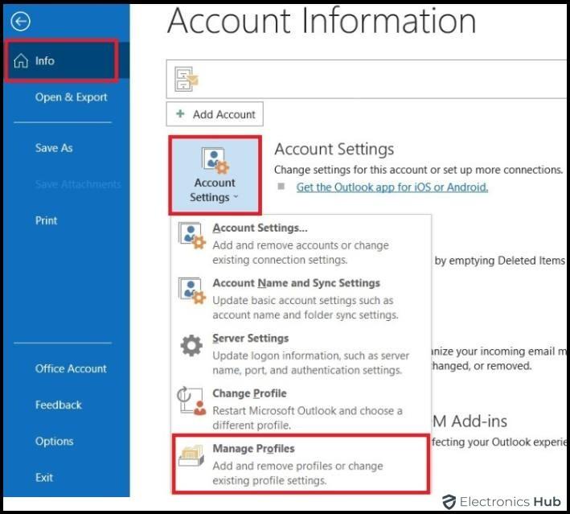Screen dimensions: 570x514
Task: Click Exit to close Outlook
Action: coord(44,478)
